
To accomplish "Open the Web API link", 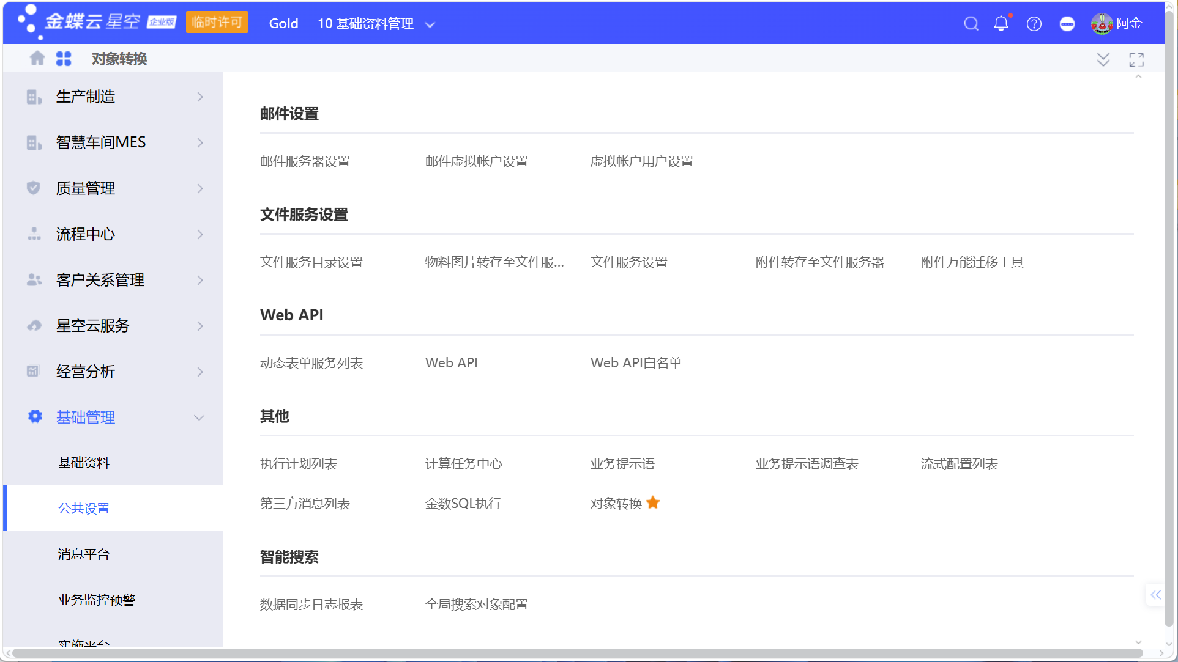I will click(x=452, y=363).
